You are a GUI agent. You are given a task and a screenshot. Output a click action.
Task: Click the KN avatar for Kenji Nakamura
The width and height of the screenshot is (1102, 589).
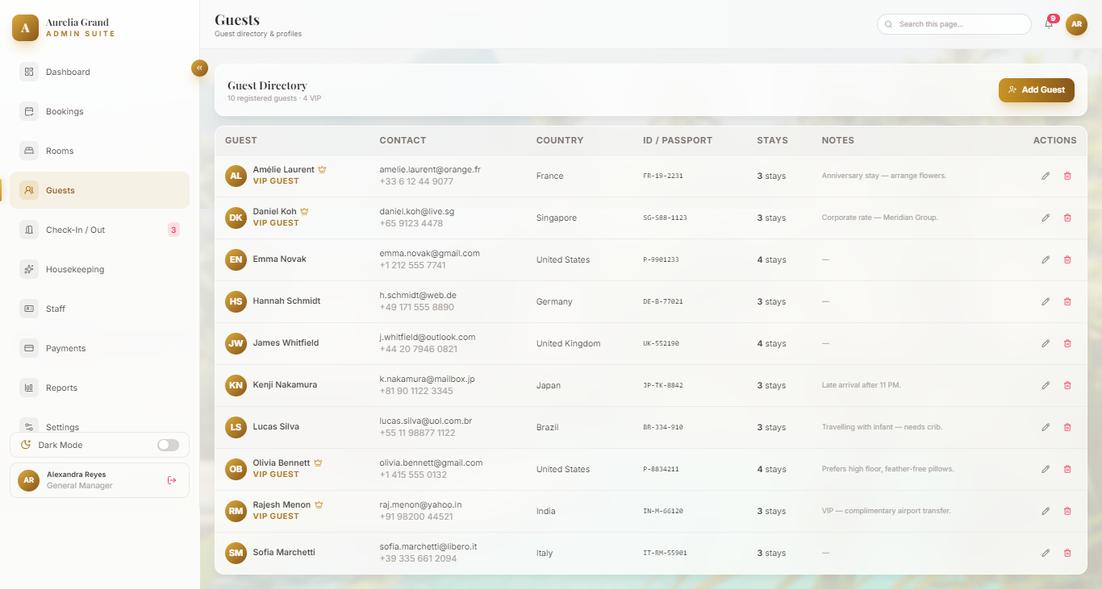click(x=236, y=385)
